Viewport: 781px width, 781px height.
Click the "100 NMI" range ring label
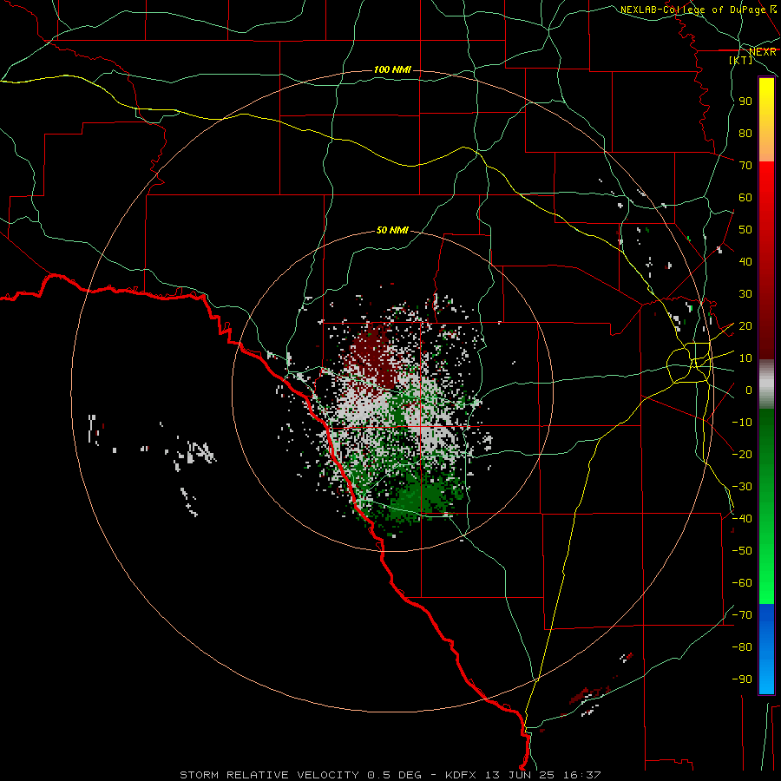click(392, 69)
